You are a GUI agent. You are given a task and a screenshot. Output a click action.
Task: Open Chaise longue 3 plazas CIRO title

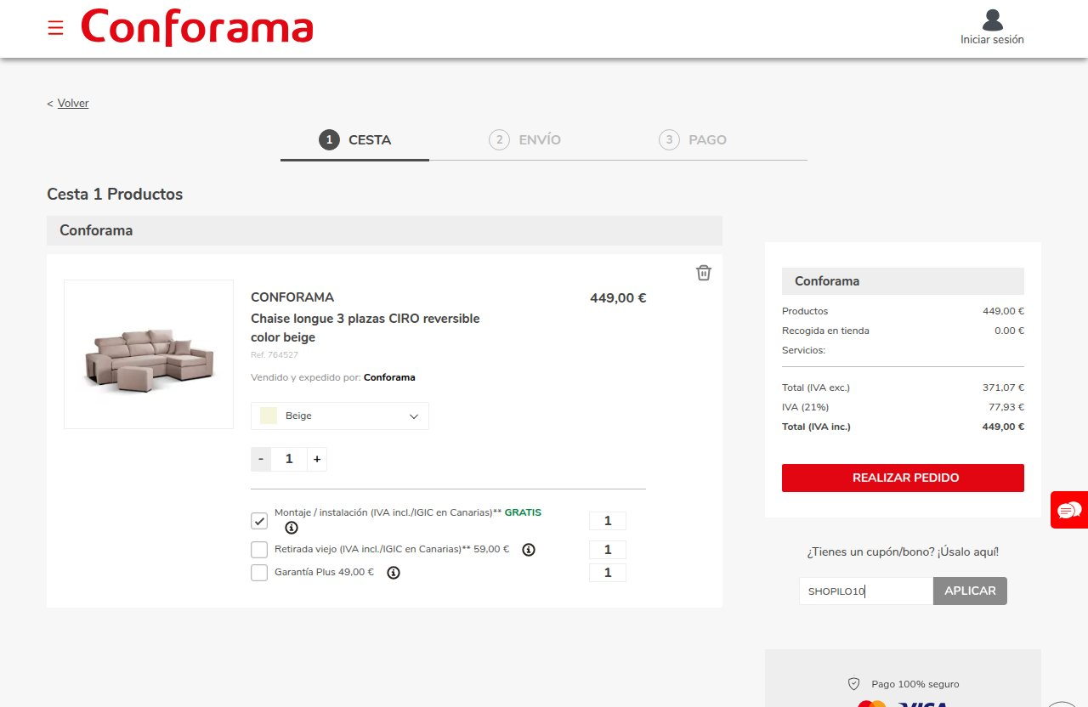pos(365,328)
